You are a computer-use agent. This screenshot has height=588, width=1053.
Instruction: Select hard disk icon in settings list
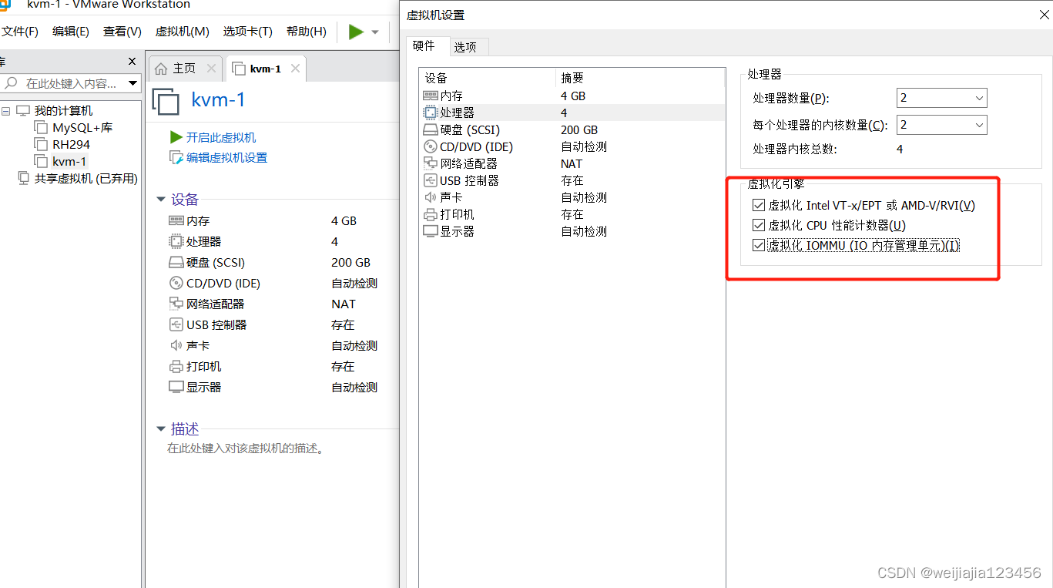(x=430, y=130)
